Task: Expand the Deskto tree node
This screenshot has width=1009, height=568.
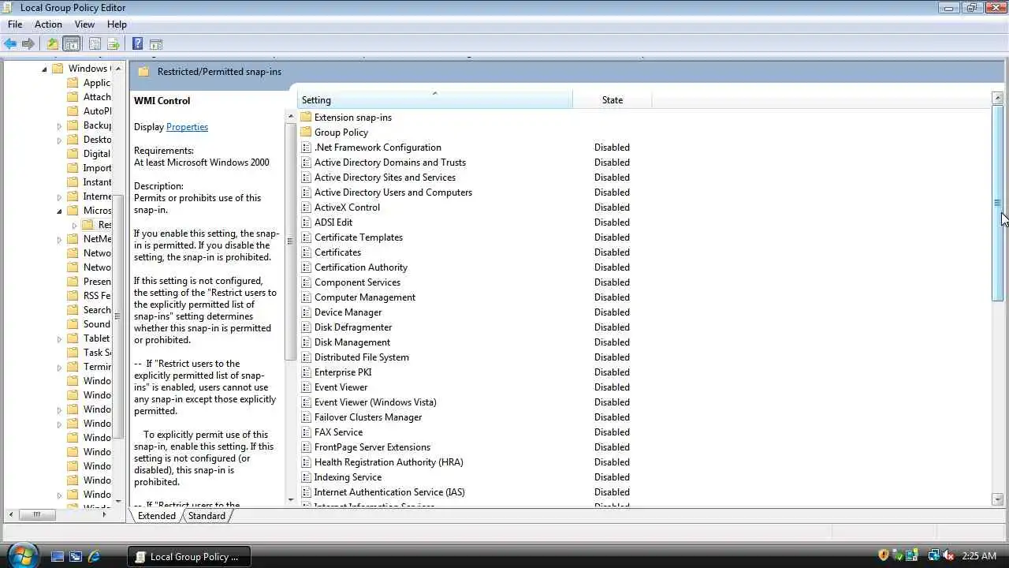Action: point(59,140)
